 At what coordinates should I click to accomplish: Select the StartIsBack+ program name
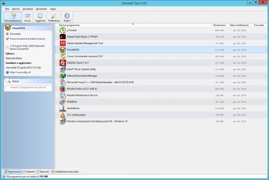pos(73,108)
